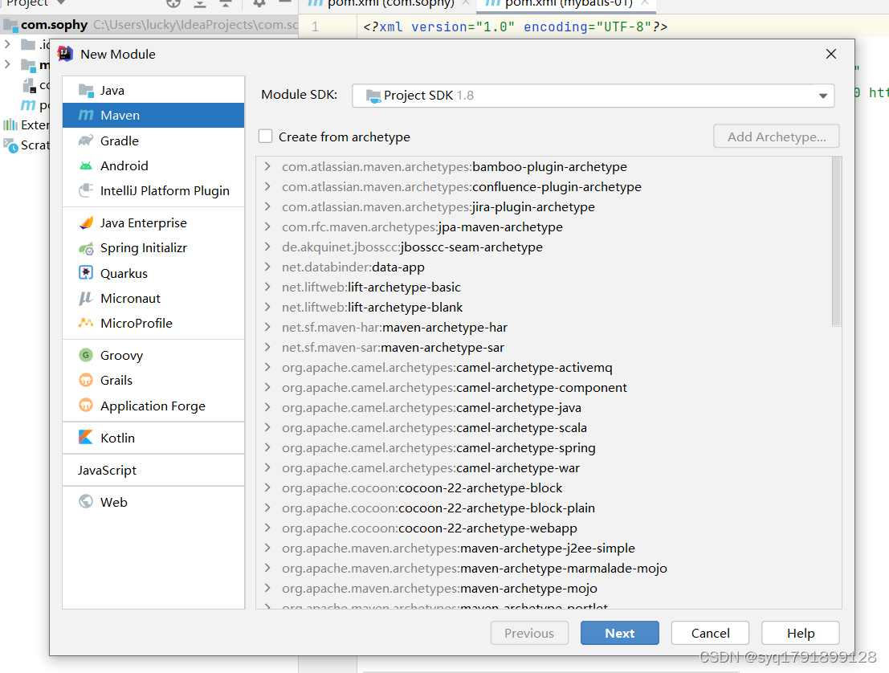Select Spring Initializr in the module type list
This screenshot has width=889, height=673.
pos(153,248)
